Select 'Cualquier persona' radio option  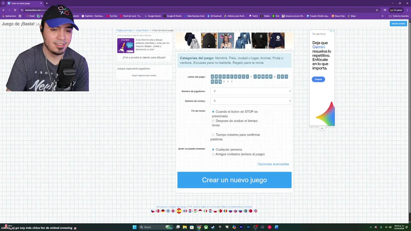pos(213,150)
